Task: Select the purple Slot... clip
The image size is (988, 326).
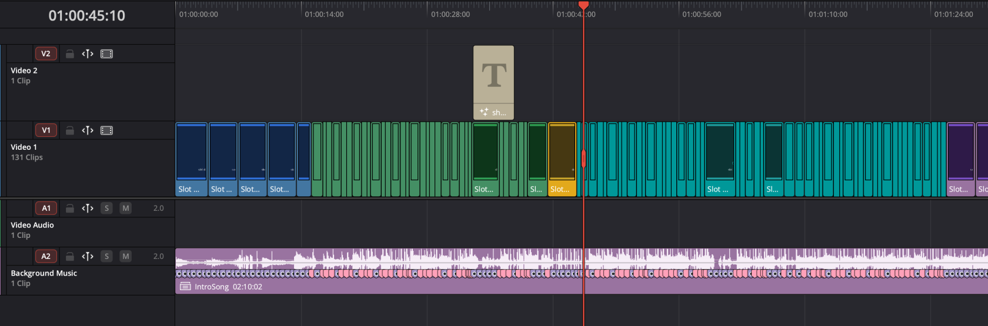Action: click(961, 159)
